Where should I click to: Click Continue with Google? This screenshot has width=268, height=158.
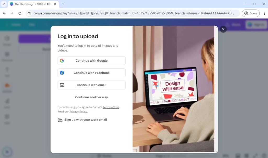pos(91,61)
